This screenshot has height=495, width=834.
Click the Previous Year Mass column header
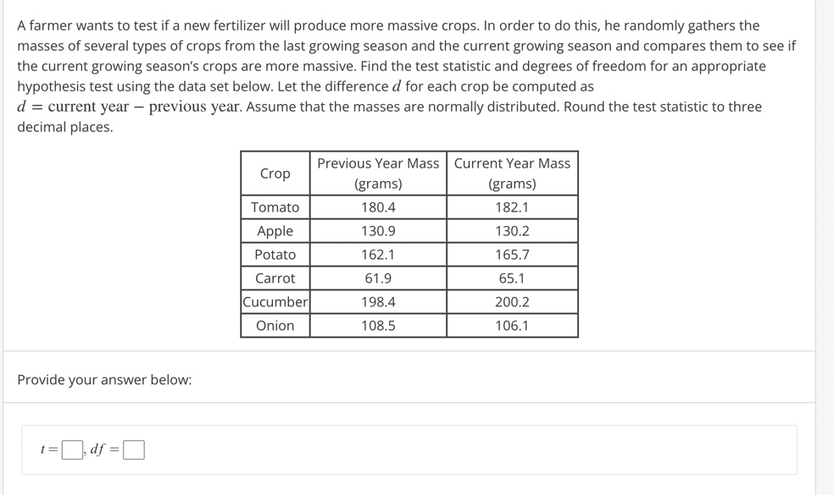coord(379,173)
